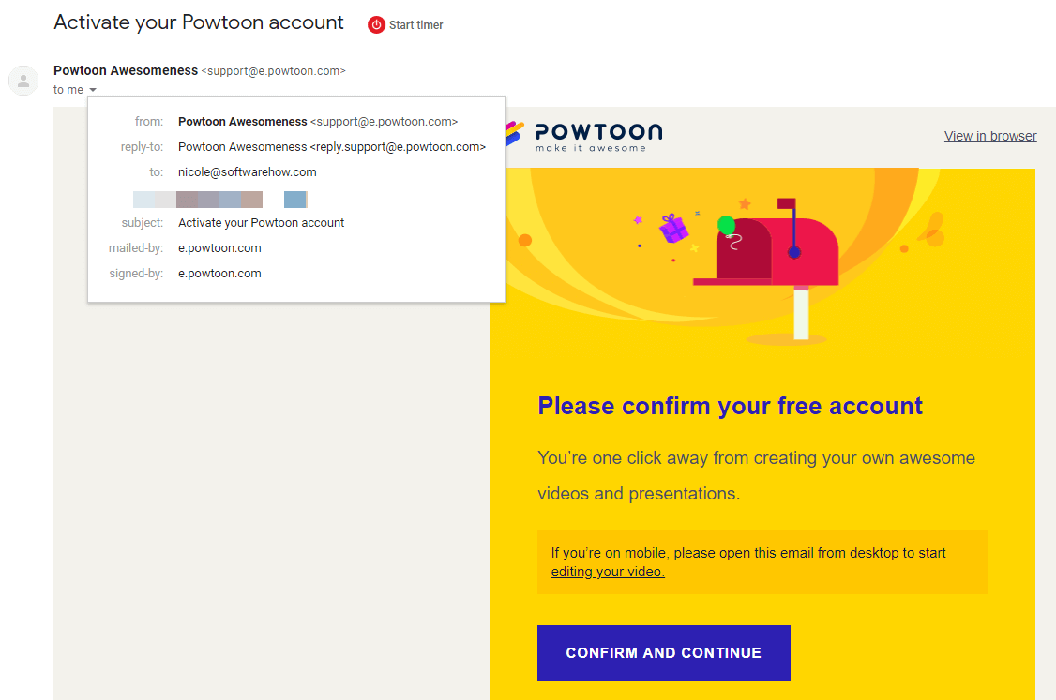Click the red Start timer power icon
Viewport: 1056px width, 700px height.
click(376, 25)
